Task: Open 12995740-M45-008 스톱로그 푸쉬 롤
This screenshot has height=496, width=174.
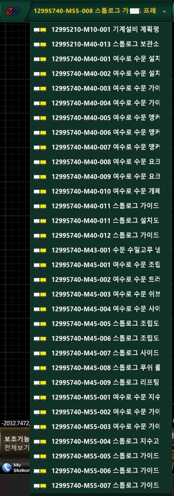Action: (101, 368)
